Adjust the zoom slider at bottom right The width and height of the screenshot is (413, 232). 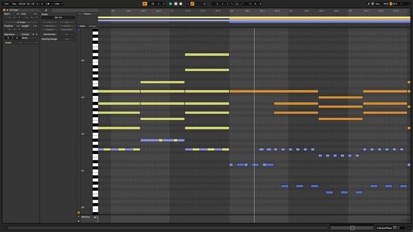click(x=352, y=227)
